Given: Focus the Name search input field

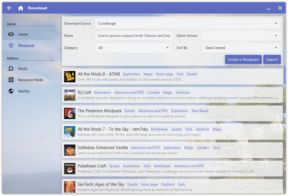Looking at the screenshot, I should pos(134,36).
